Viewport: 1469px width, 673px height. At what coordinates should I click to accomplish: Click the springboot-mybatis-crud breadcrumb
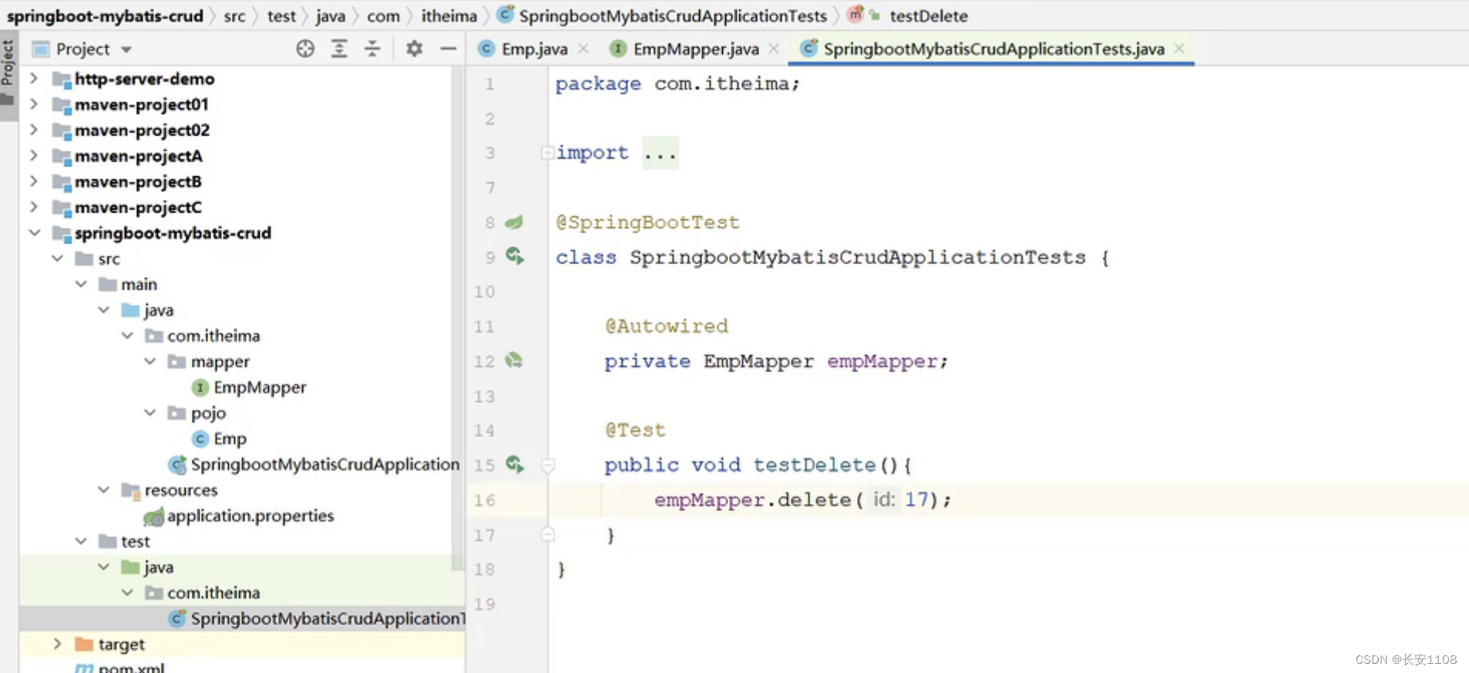[x=106, y=15]
